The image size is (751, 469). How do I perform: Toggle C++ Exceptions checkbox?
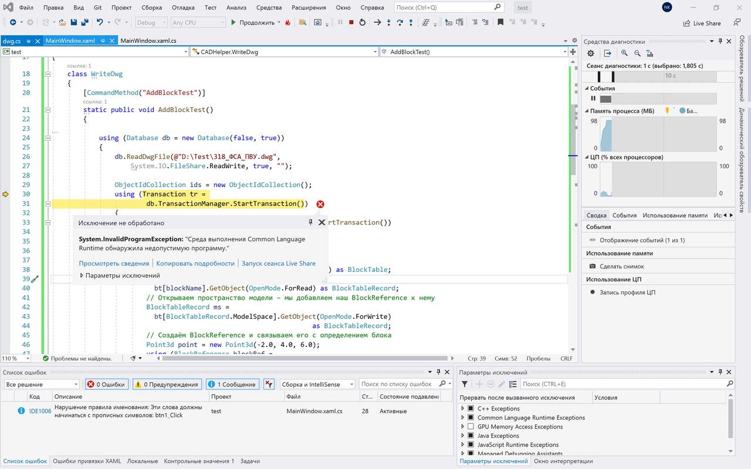pyautogui.click(x=471, y=409)
